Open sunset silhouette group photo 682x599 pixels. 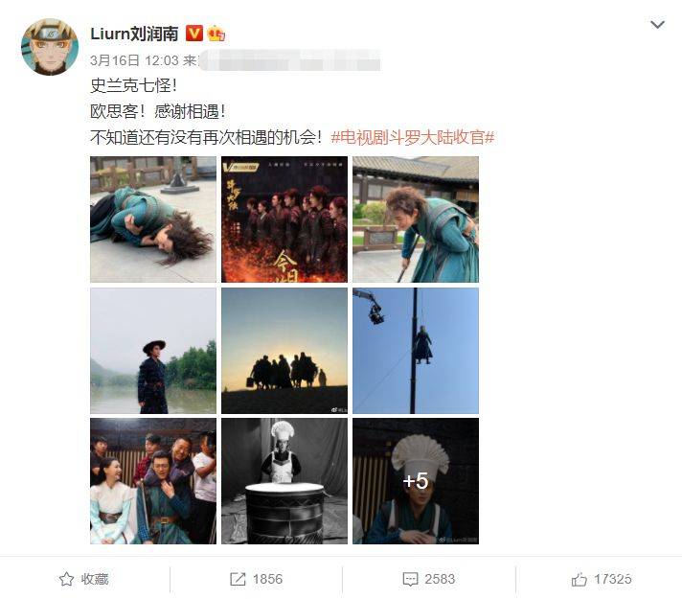click(x=284, y=351)
